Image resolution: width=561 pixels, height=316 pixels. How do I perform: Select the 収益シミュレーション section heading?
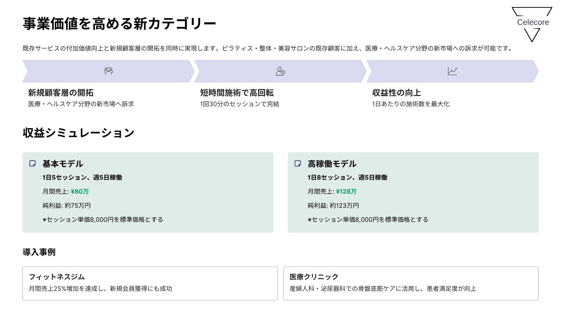tap(78, 133)
